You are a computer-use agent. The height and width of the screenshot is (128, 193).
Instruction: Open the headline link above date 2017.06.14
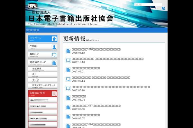point(101,77)
